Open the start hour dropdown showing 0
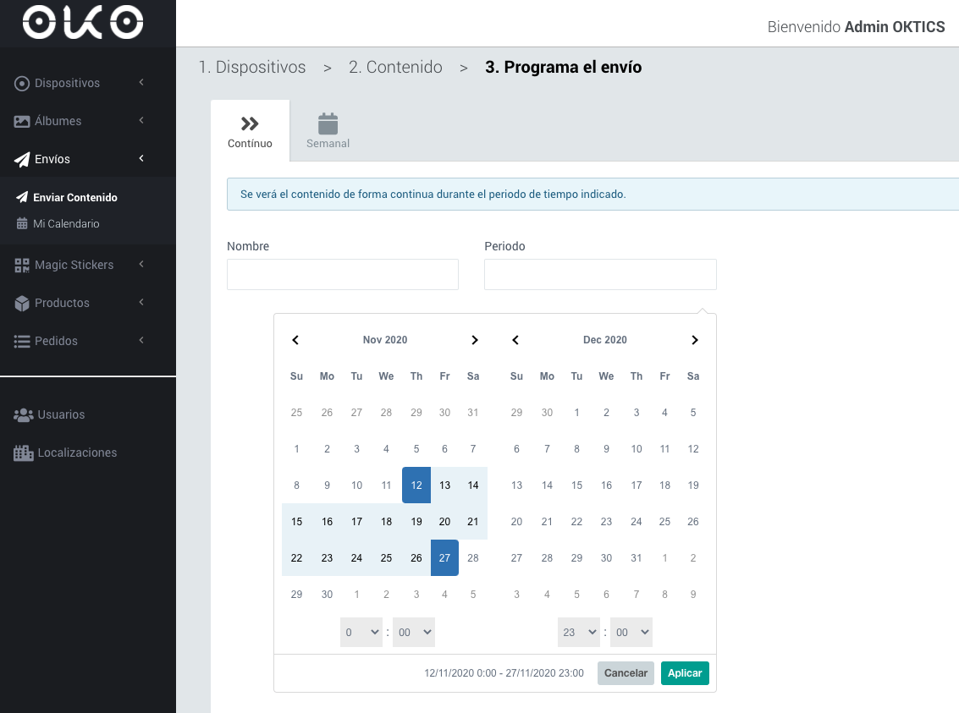 click(361, 633)
